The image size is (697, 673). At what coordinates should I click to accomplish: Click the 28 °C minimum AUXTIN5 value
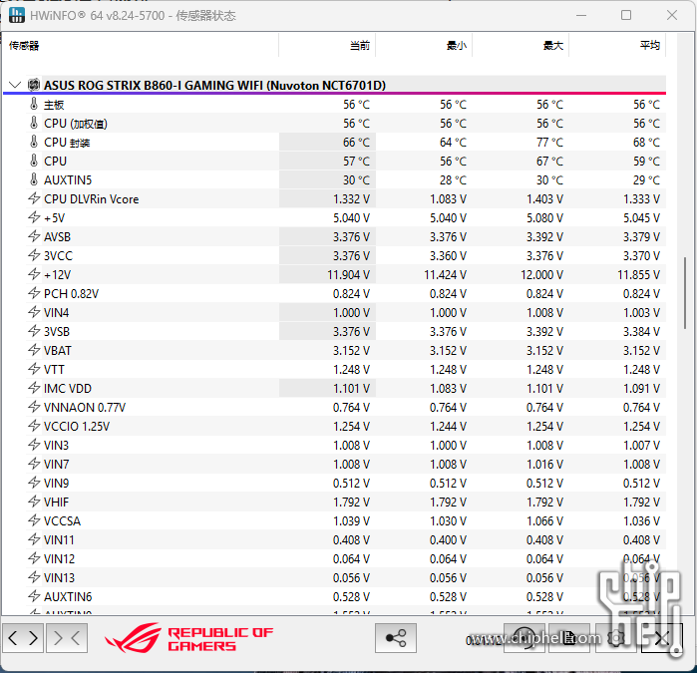click(x=453, y=180)
